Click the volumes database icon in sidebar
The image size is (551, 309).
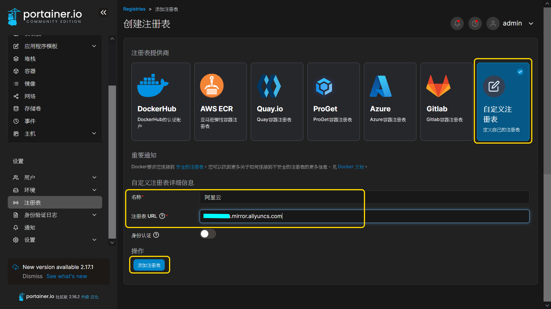tap(16, 108)
